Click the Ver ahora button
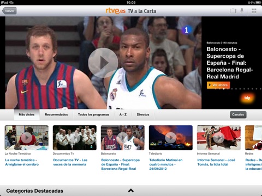The width and height of the screenshot is (262, 196). (218, 85)
